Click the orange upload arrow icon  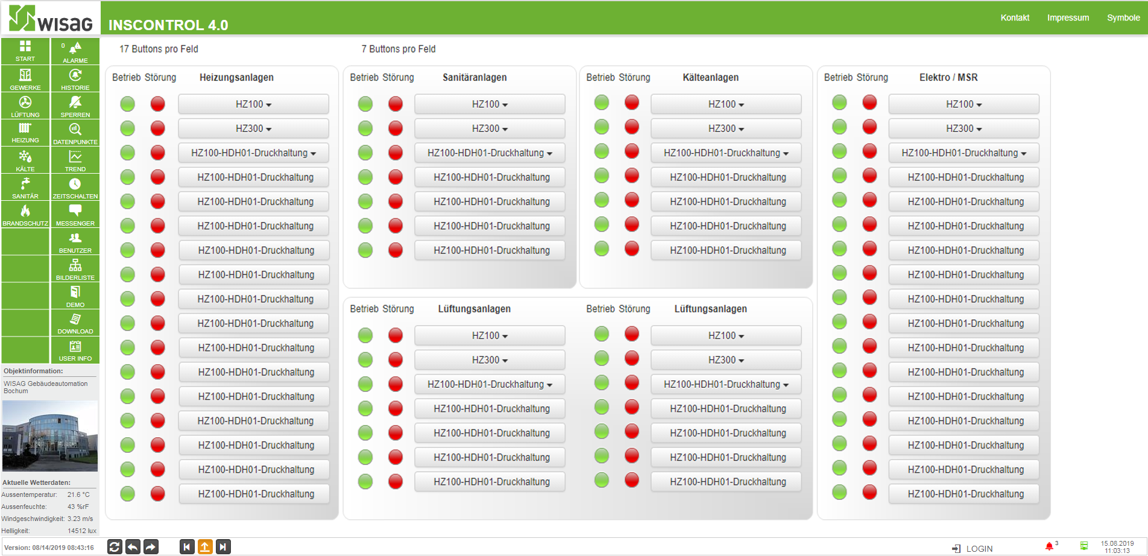point(205,547)
